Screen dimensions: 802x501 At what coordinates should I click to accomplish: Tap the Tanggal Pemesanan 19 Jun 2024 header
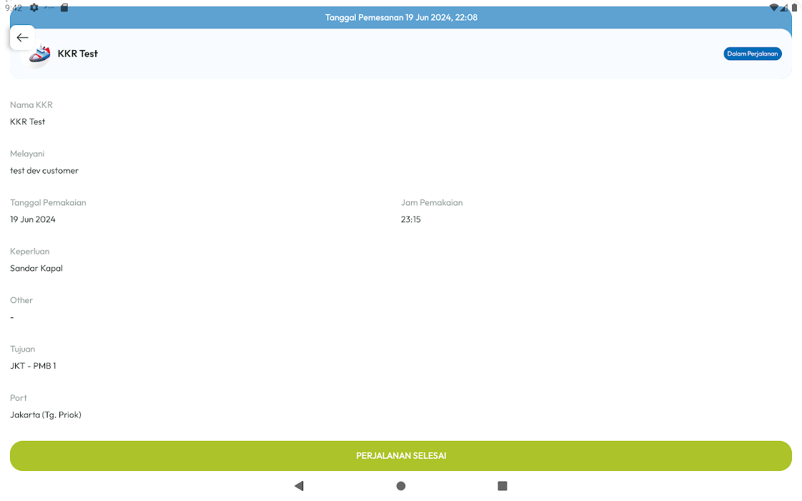pyautogui.click(x=401, y=18)
